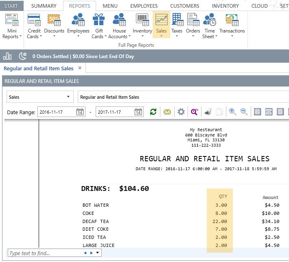
Task: Open start date calendar picker
Action: pyautogui.click(x=80, y=112)
